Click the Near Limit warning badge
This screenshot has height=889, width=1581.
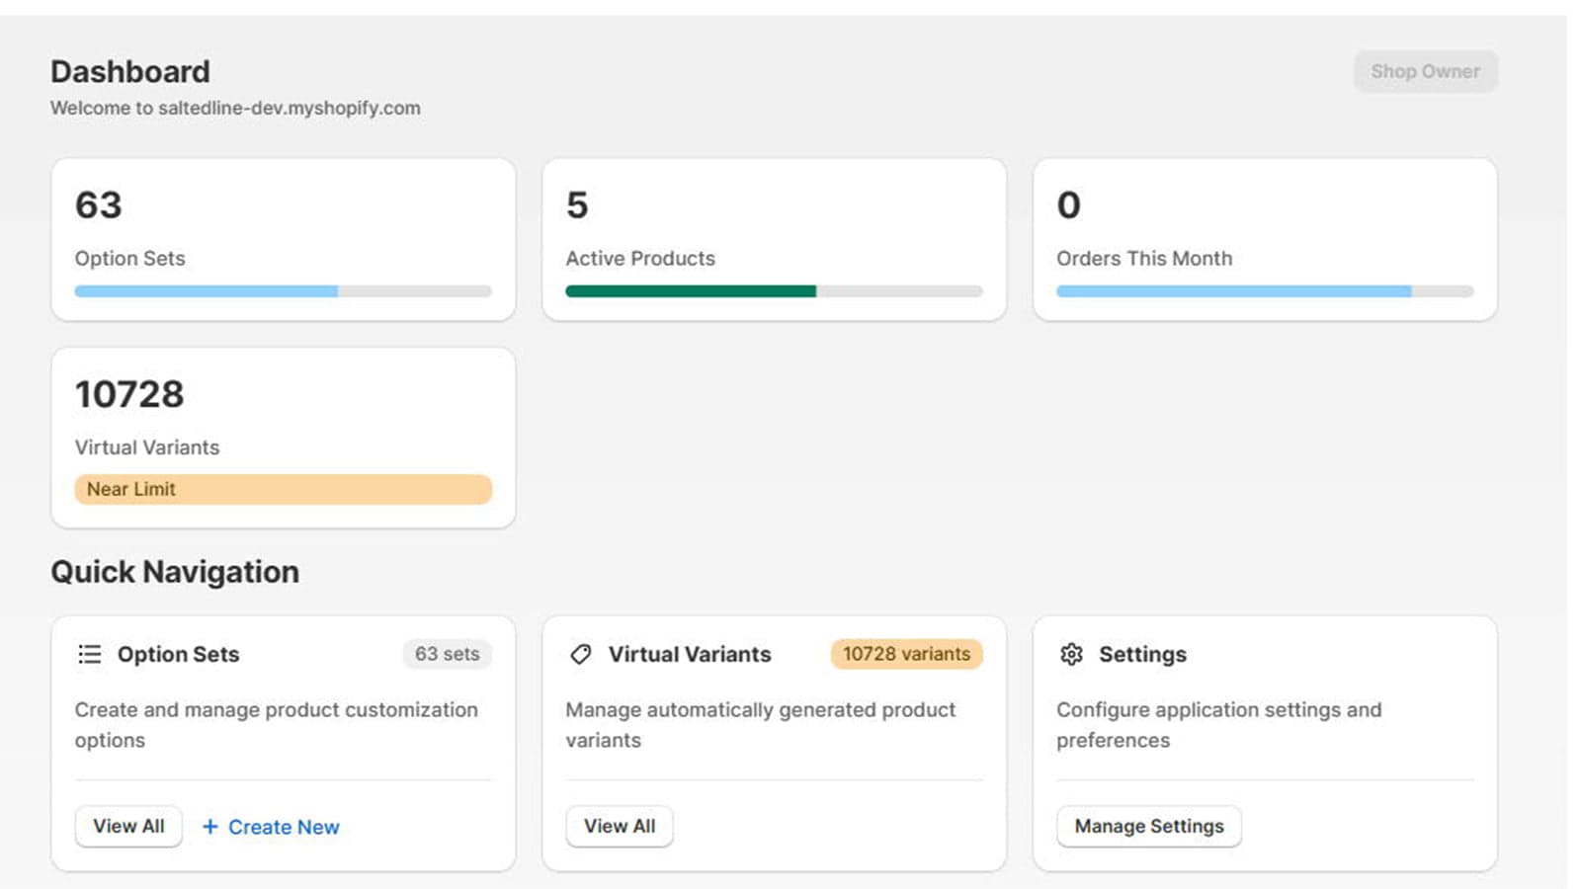tap(283, 489)
